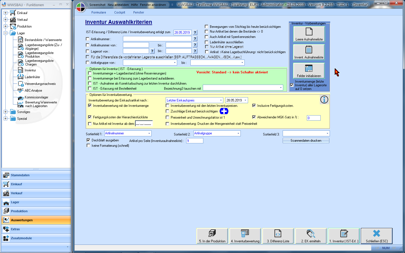Click the Leere Aufnahmeliste document icon
This screenshot has height=253, width=405.
point(309,32)
